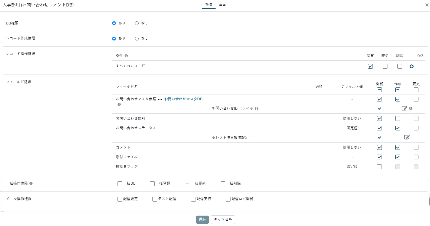Select the 権限 tab
Viewport: 430px width, 226px height.
(209, 4)
